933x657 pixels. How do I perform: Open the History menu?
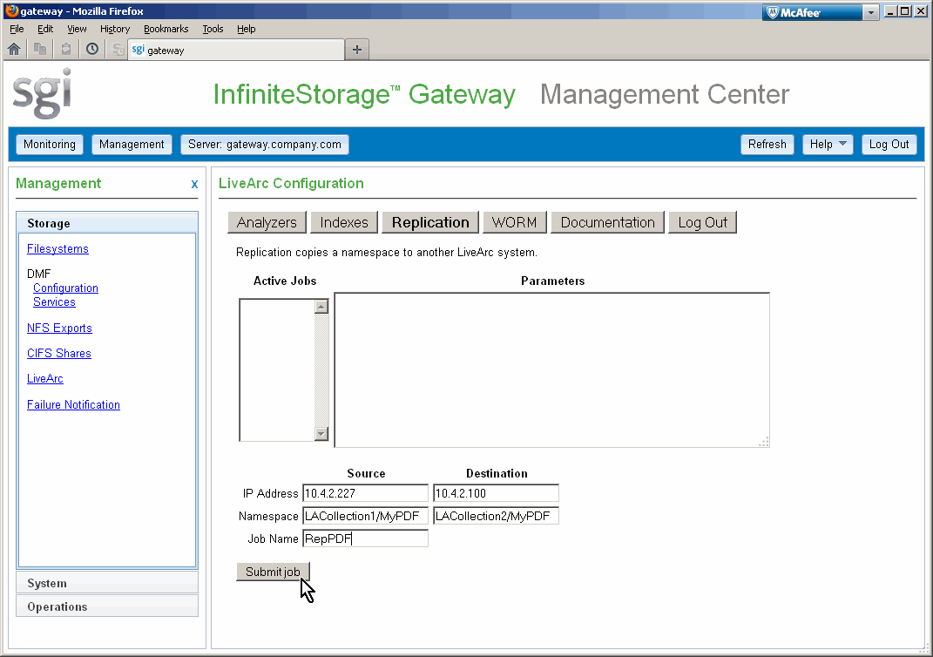coord(115,29)
